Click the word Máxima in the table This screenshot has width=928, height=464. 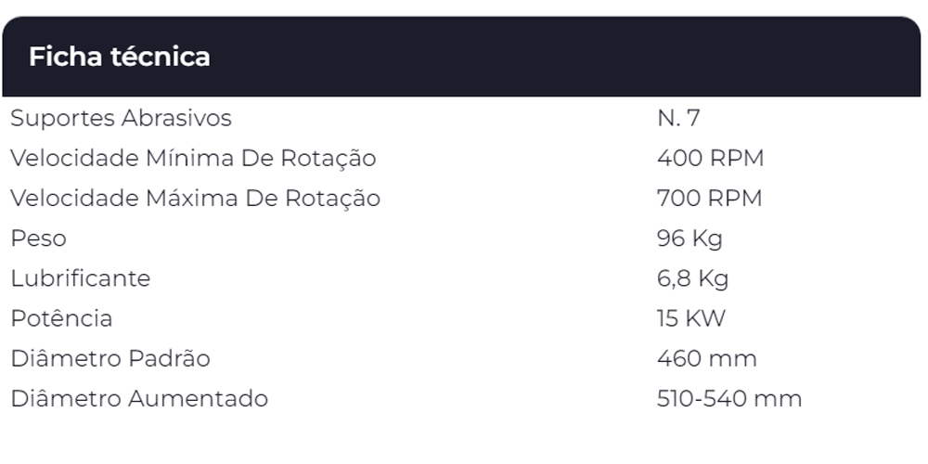(x=193, y=199)
